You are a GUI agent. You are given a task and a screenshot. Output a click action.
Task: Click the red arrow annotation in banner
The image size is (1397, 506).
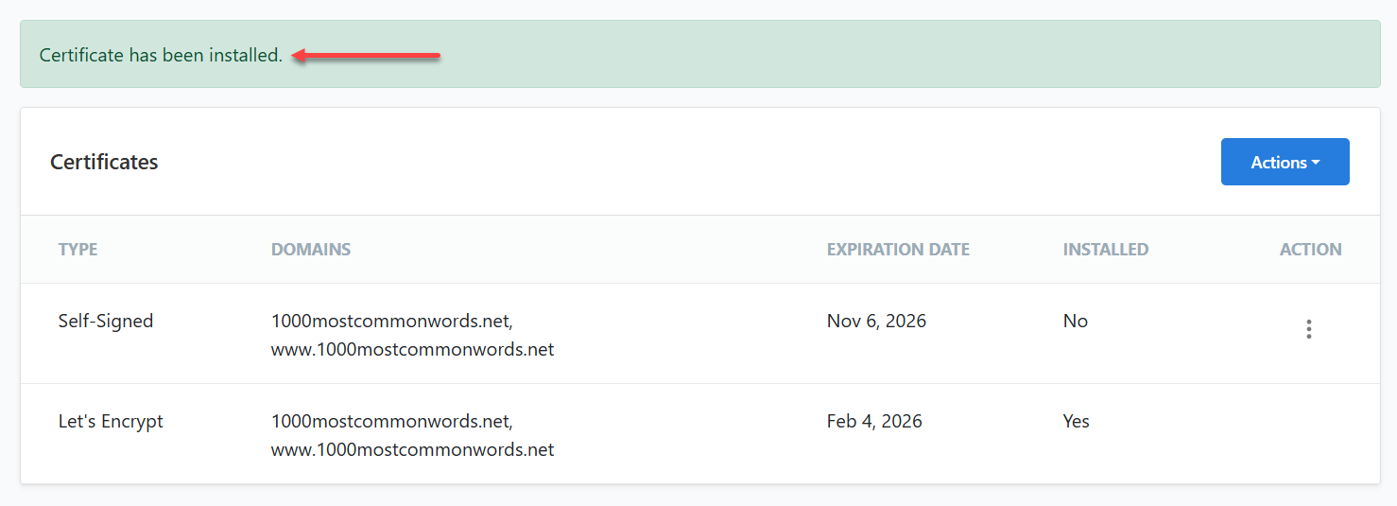tap(367, 56)
